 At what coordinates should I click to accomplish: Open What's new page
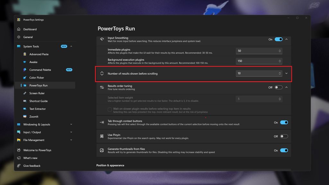click(30, 158)
